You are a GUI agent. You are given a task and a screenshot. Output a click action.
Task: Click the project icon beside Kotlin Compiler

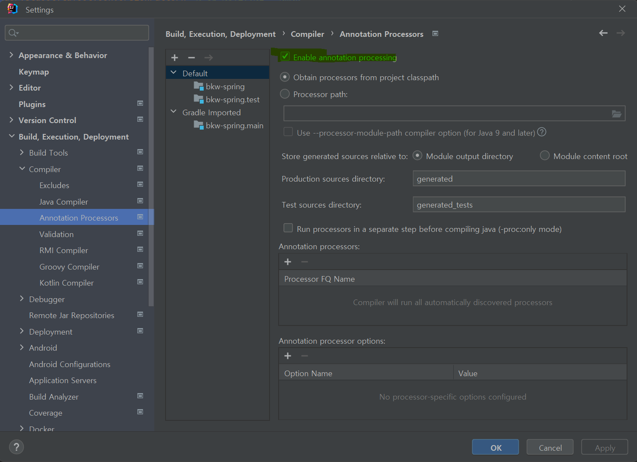click(x=140, y=282)
